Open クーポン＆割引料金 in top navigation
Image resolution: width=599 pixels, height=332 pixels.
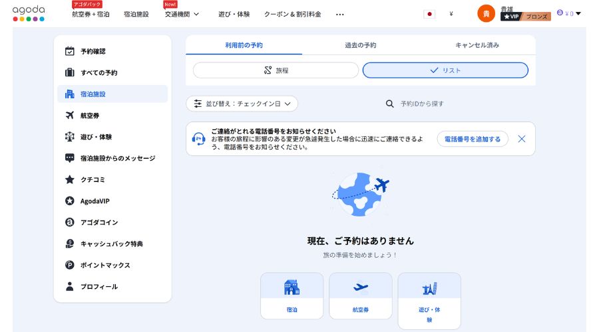293,14
